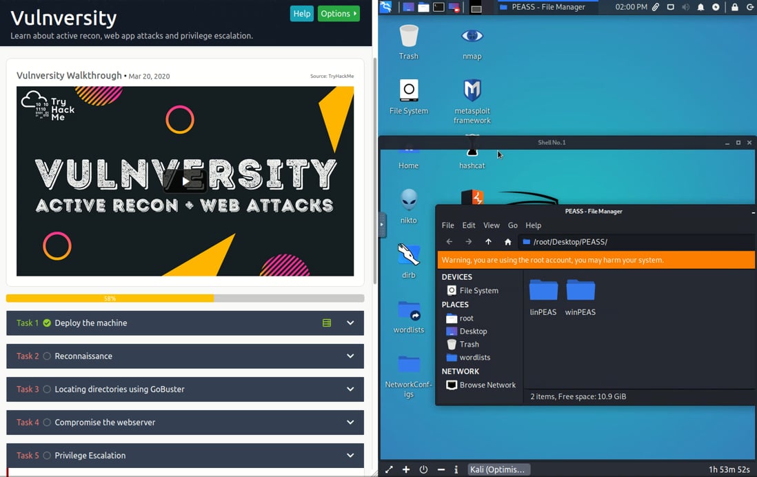The image size is (757, 477).
Task: Open the Kali applications menu
Action: point(386,7)
